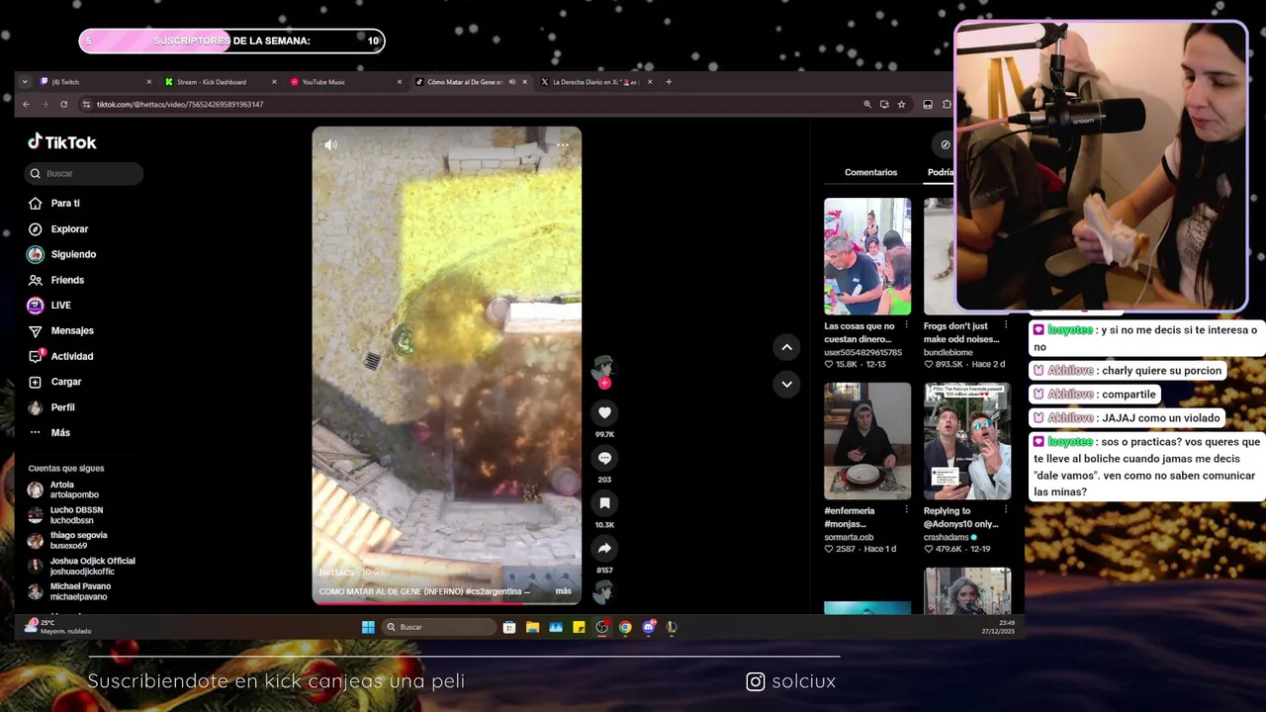The height and width of the screenshot is (712, 1266).
Task: Open the zoom magnifier icon in address bar
Action: click(x=867, y=104)
